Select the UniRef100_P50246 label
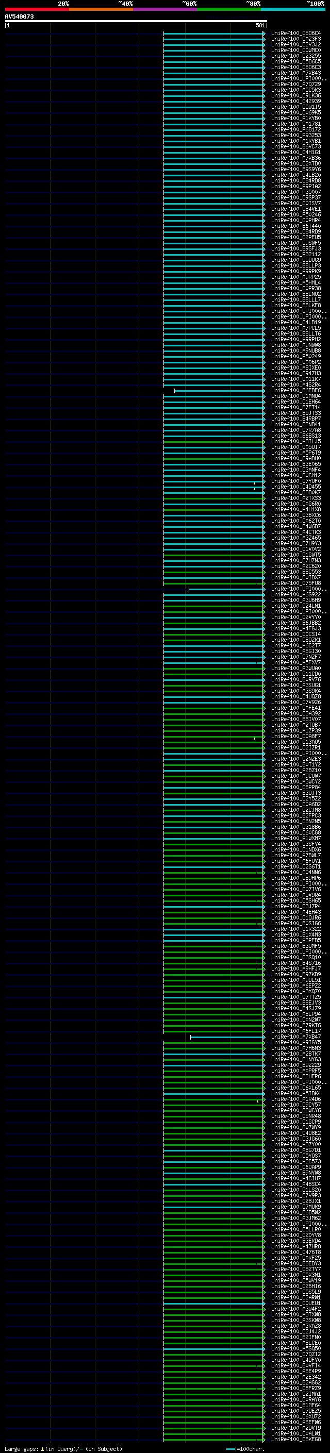 296,214
